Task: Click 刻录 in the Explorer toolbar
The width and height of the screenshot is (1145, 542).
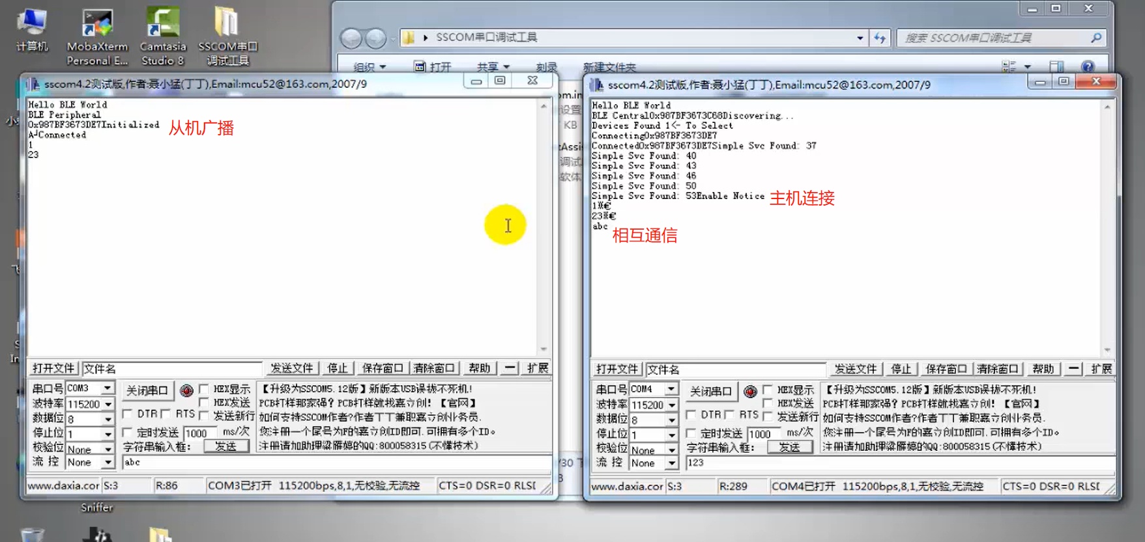Action: pos(546,66)
